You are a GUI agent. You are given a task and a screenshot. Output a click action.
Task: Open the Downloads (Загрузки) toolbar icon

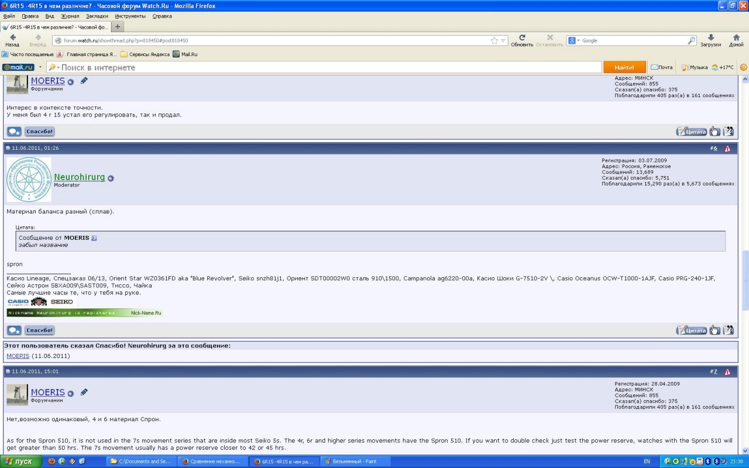pos(710,37)
